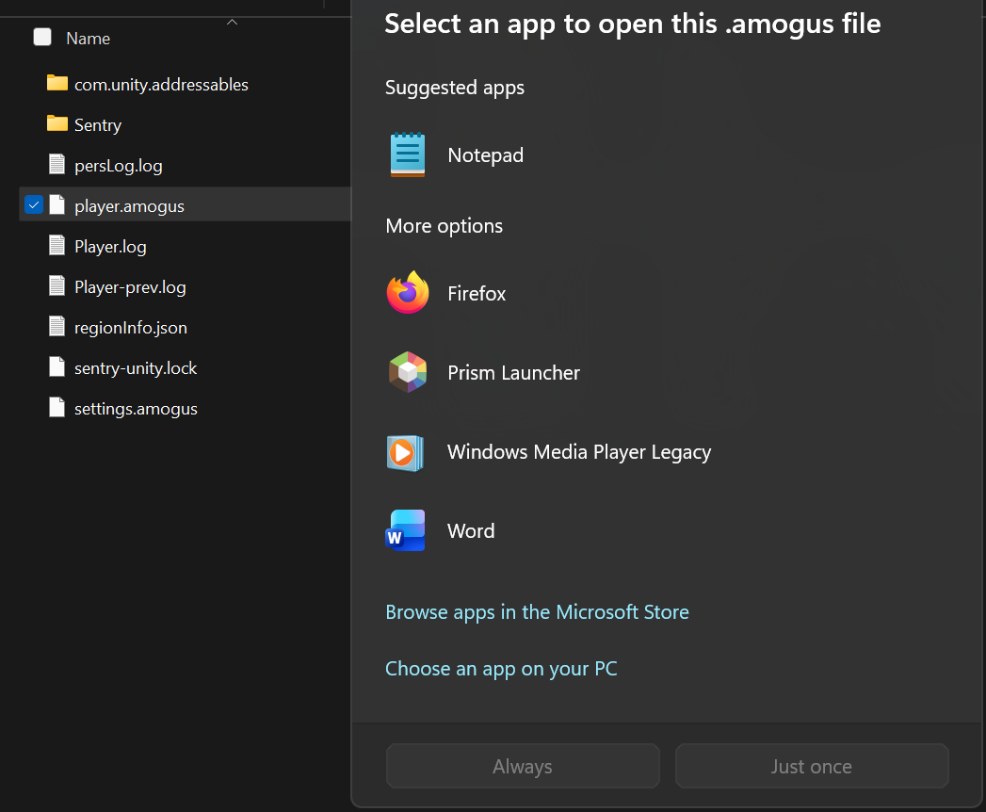Select com.unity.addressables folder name
Viewport: 986px width, 812px height.
[162, 84]
